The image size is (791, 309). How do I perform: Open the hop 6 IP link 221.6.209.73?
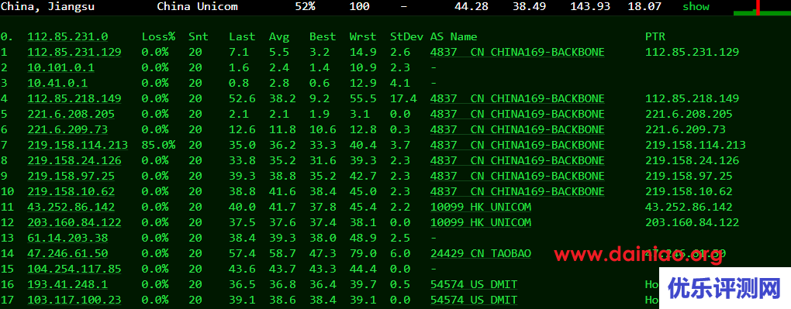click(67, 129)
